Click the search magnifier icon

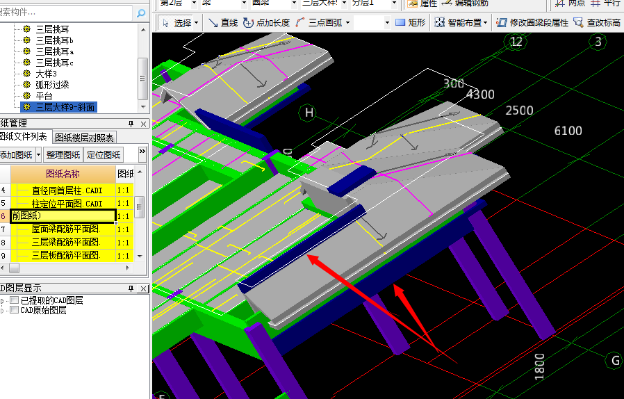click(x=141, y=13)
